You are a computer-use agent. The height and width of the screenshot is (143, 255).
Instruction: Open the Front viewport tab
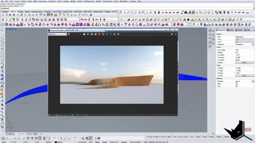point(29,134)
